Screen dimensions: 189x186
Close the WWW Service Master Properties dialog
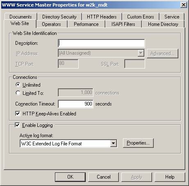[x=184, y=5]
